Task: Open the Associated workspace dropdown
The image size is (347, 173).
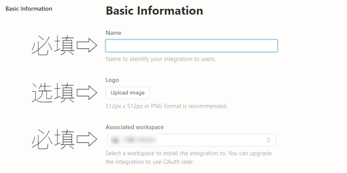Action: 191,140
